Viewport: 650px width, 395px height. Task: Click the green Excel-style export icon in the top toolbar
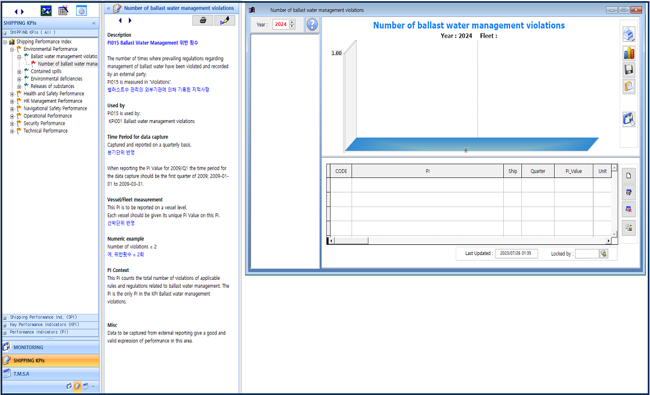46,11
